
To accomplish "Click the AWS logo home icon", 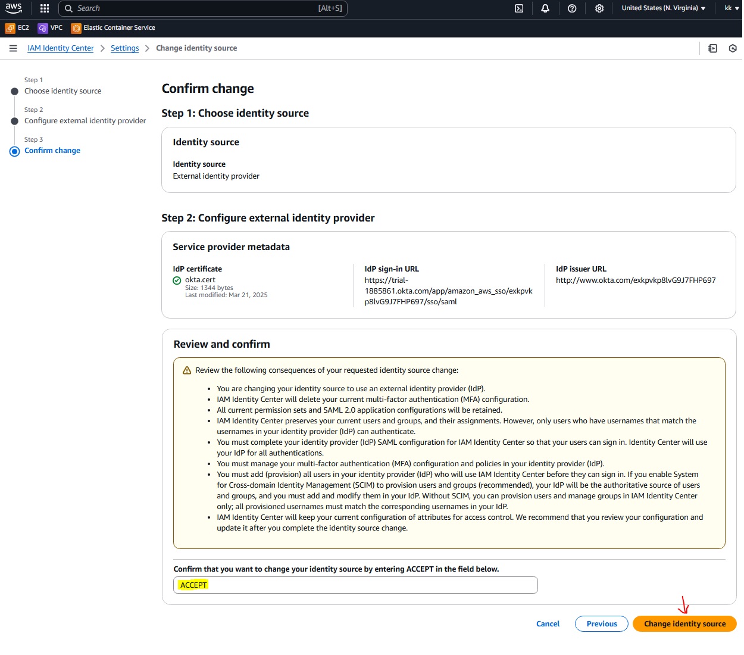I will (x=14, y=8).
